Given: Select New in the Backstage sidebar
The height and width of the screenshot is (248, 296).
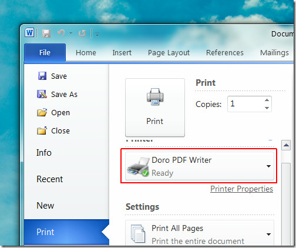Looking at the screenshot, I should tap(45, 206).
